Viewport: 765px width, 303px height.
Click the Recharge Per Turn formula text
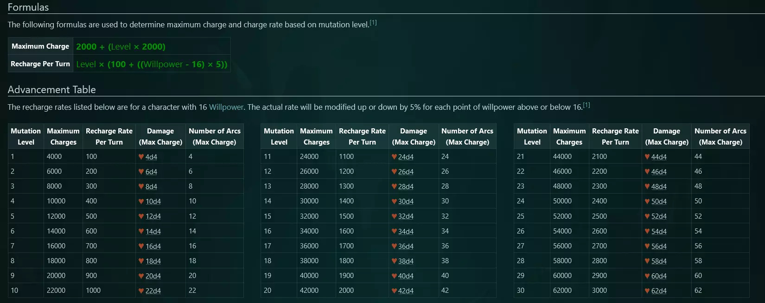(x=152, y=64)
